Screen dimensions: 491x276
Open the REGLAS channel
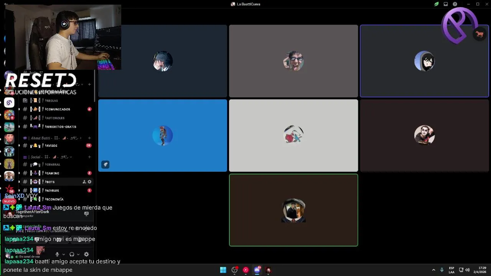pyautogui.click(x=52, y=100)
